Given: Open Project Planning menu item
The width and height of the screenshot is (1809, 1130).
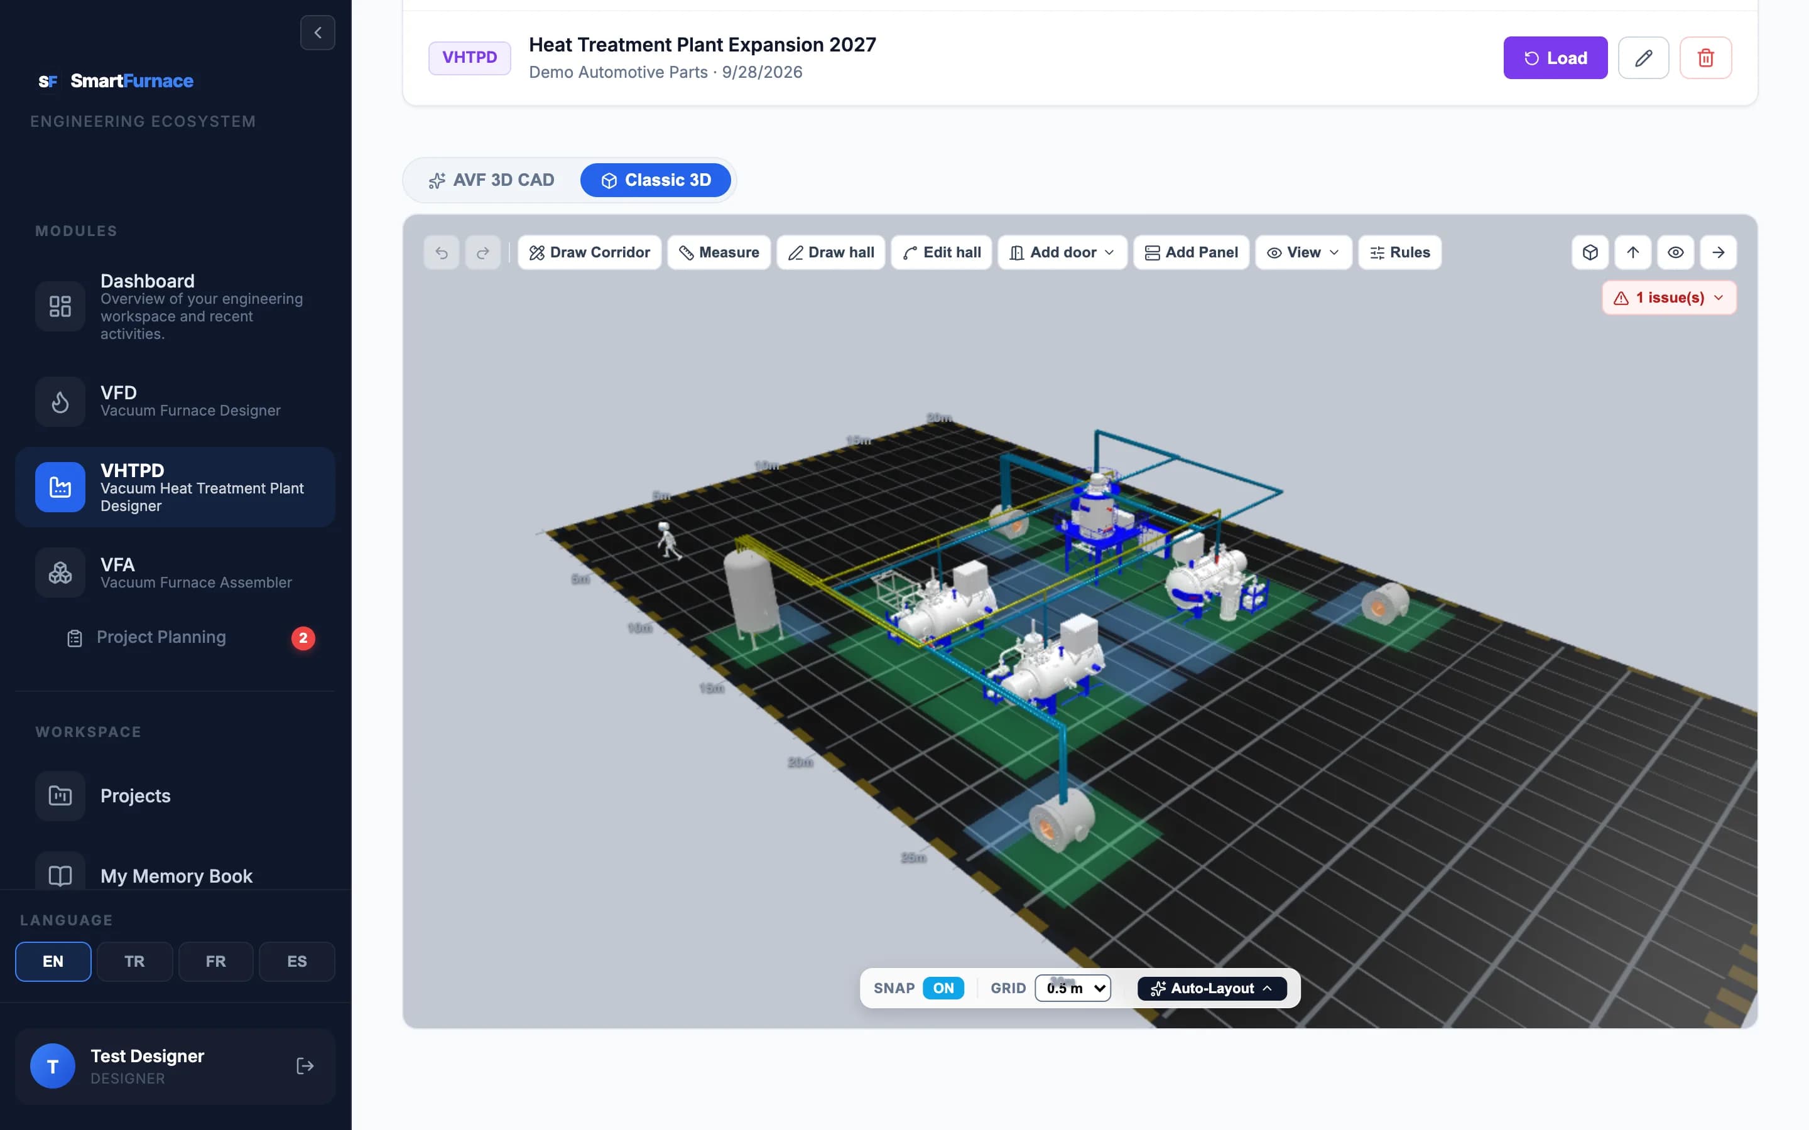Looking at the screenshot, I should coord(175,637).
